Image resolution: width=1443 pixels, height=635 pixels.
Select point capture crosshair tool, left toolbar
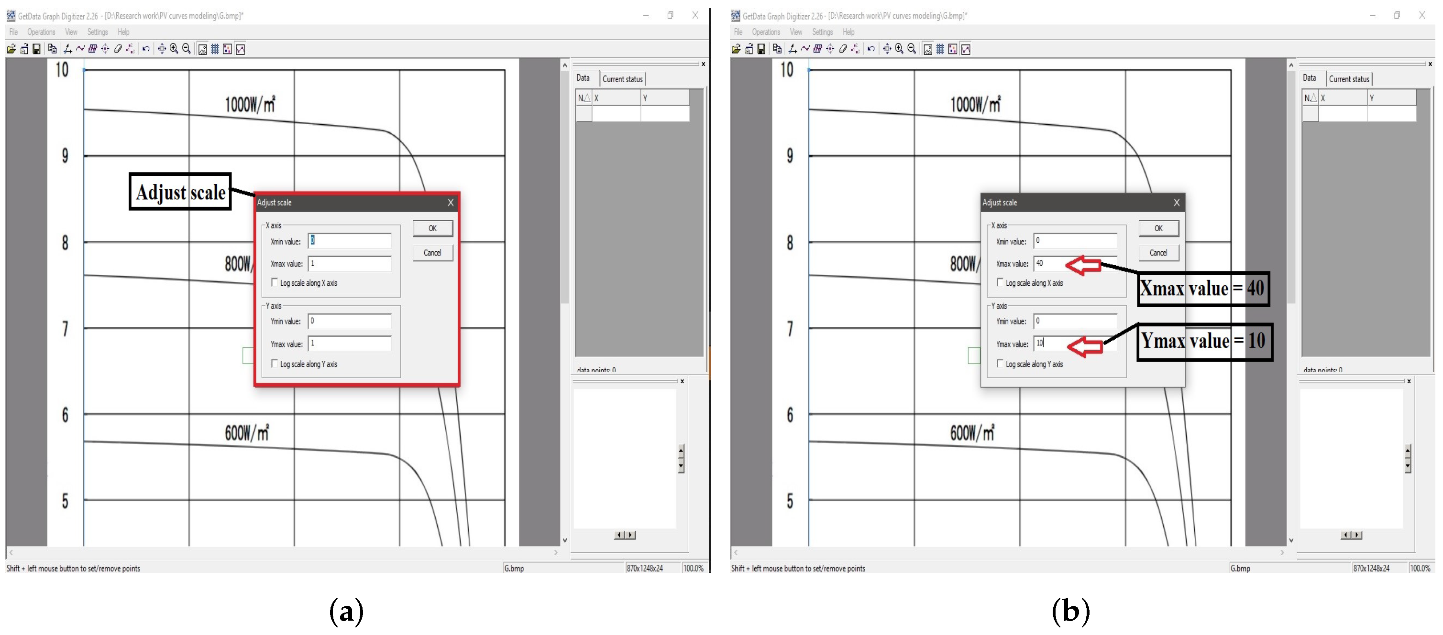[x=105, y=49]
